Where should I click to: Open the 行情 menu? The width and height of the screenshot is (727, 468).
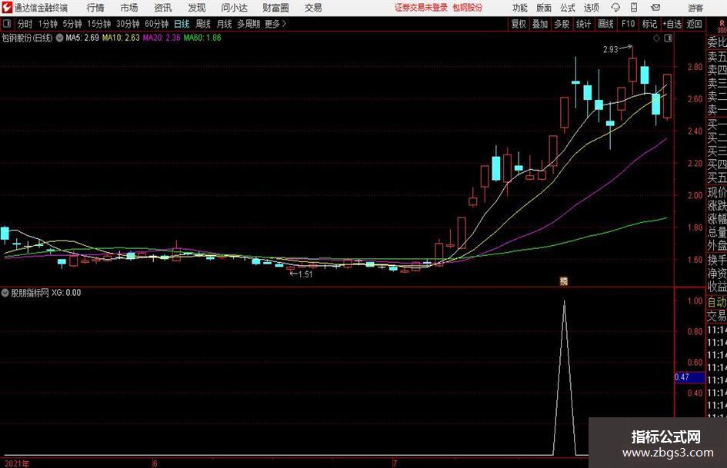95,8
